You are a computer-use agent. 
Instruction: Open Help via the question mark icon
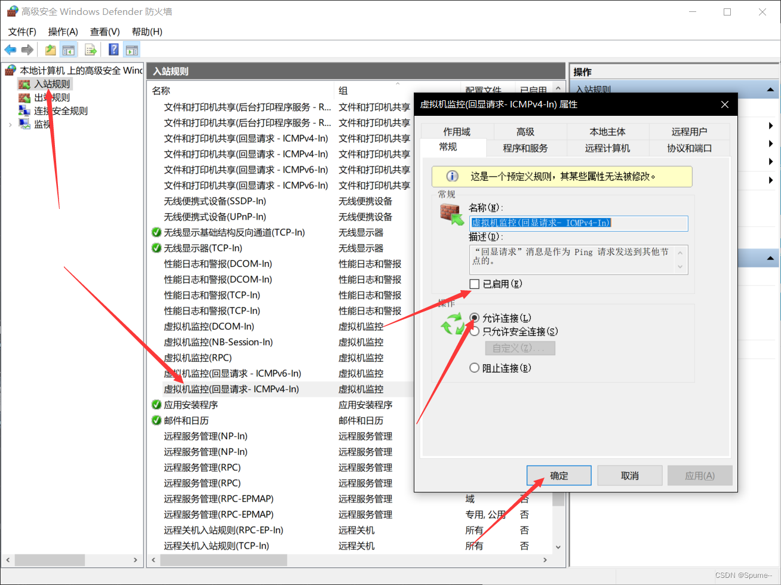(x=114, y=50)
